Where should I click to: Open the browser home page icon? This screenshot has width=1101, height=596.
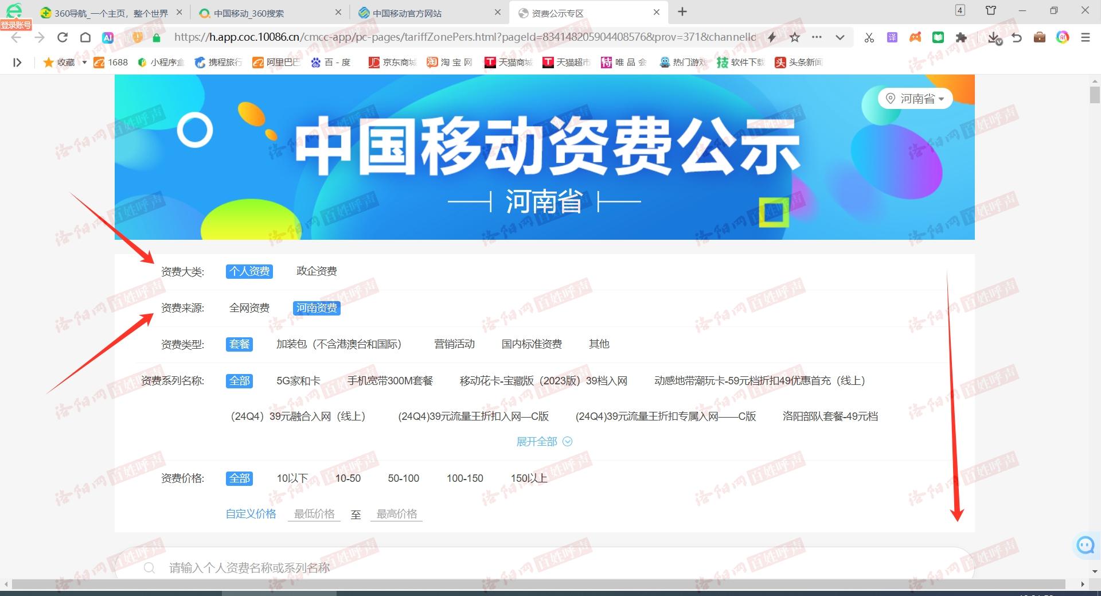[x=85, y=37]
